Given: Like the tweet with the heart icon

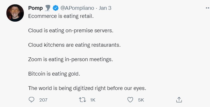Looking at the screenshot, I should point(130,100).
